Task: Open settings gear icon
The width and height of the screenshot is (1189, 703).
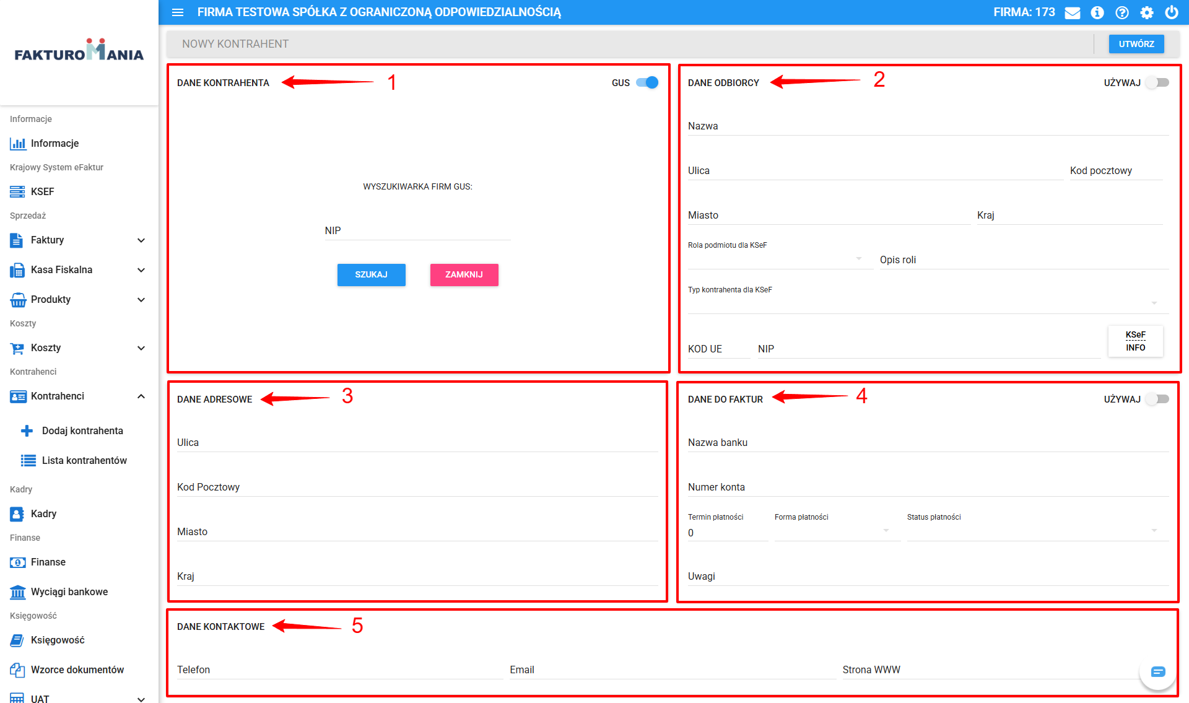Action: [x=1147, y=12]
